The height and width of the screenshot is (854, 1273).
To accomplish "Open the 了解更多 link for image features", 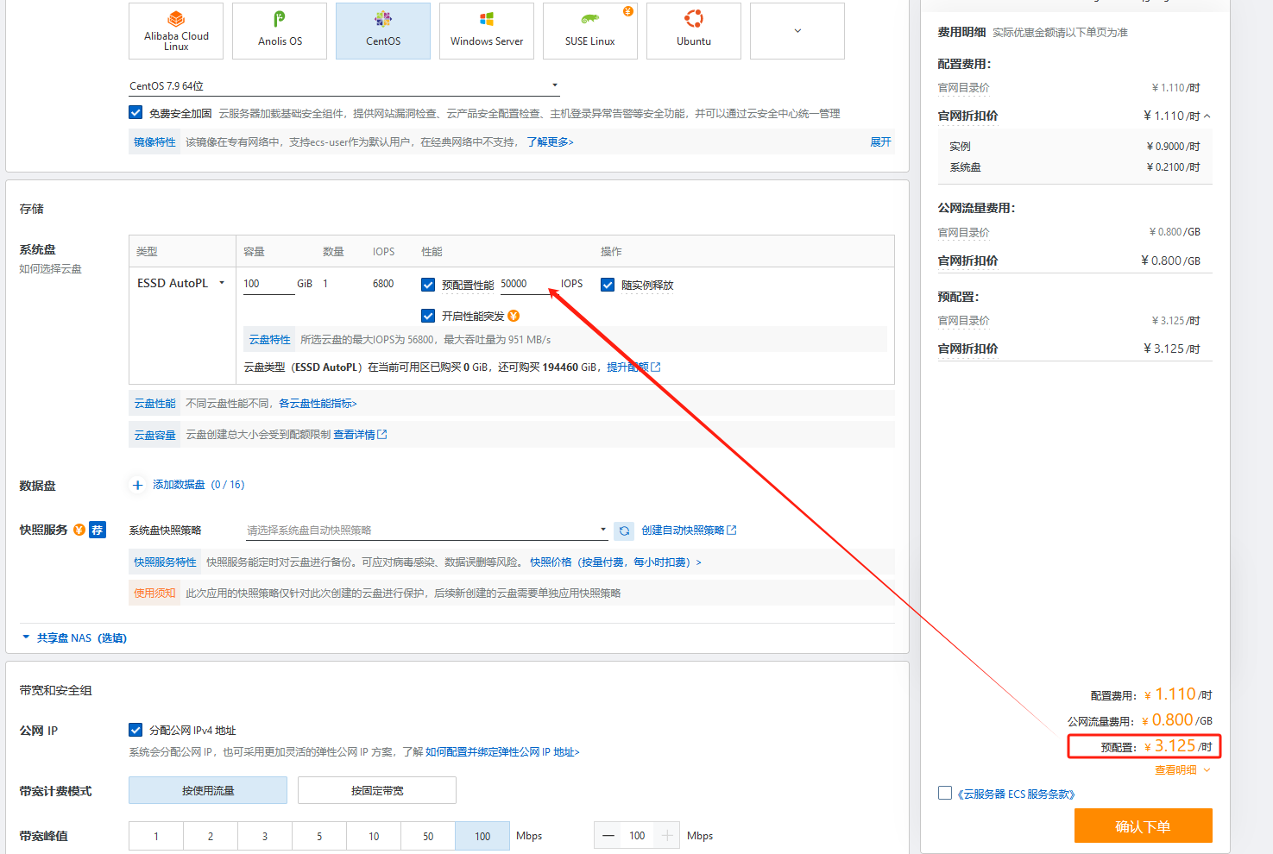I will point(550,142).
